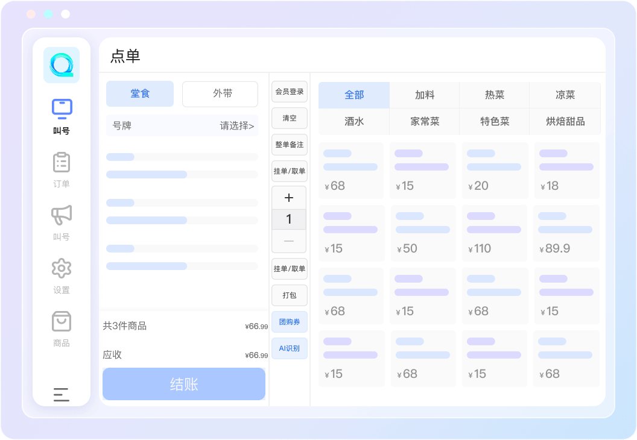Switch to the 热菜 category tab
The height and width of the screenshot is (440, 637).
(x=495, y=95)
